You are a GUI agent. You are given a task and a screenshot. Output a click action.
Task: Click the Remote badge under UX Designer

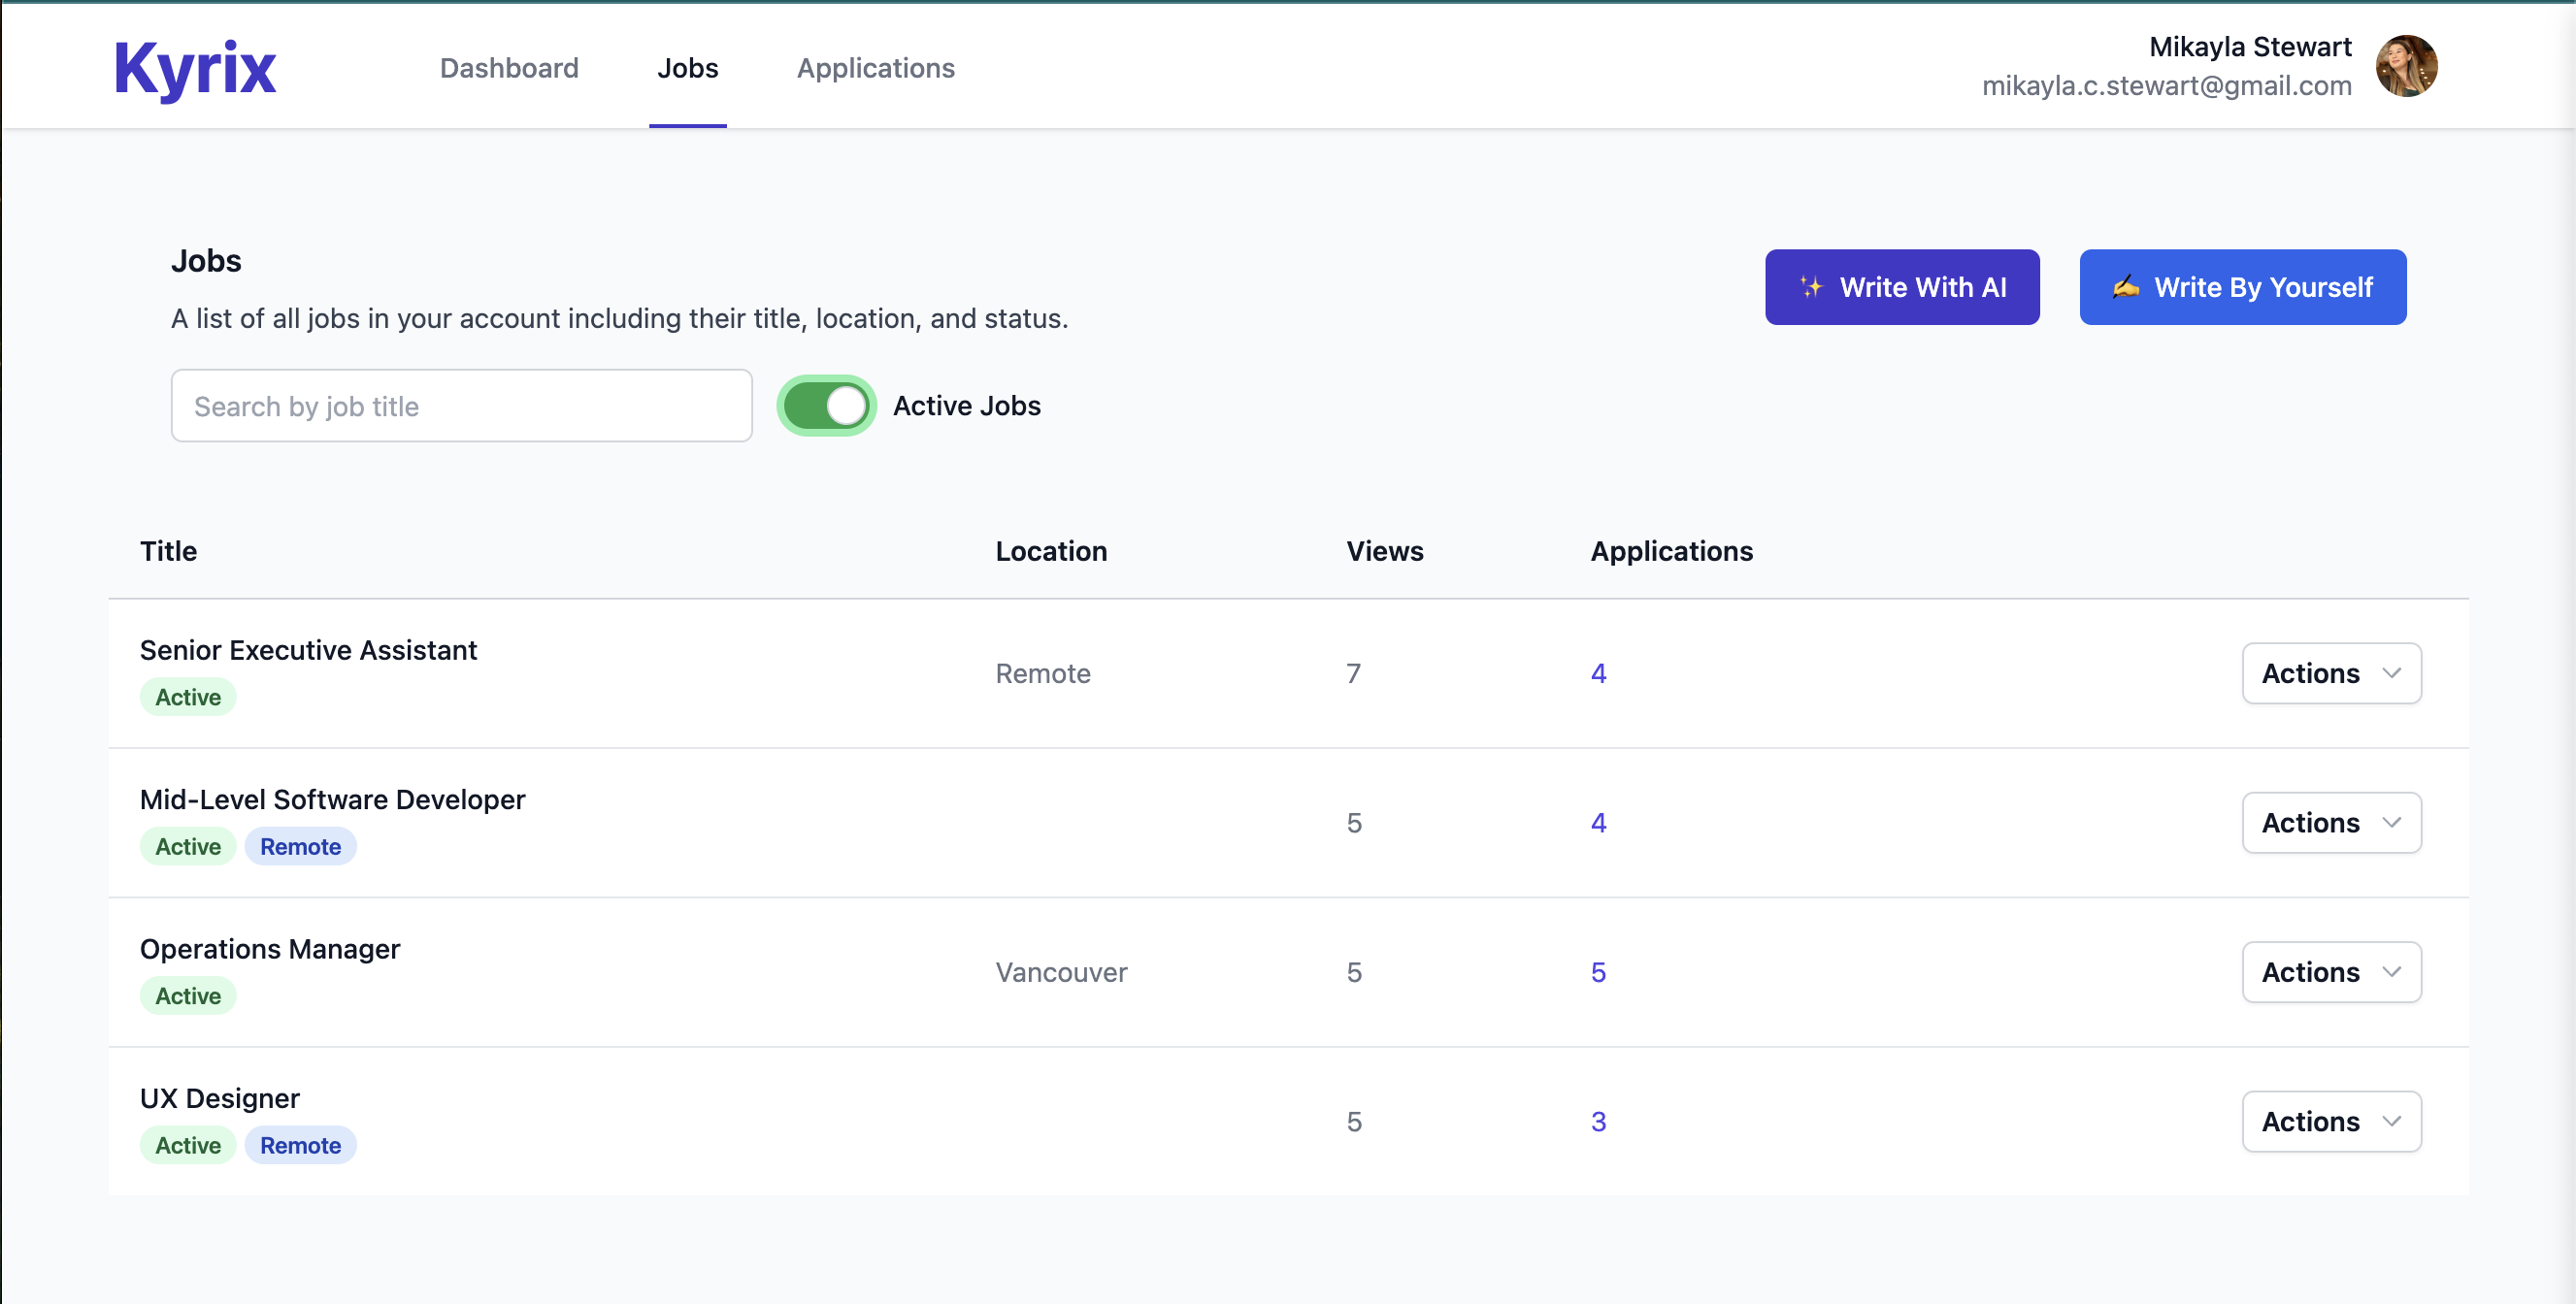point(300,1145)
